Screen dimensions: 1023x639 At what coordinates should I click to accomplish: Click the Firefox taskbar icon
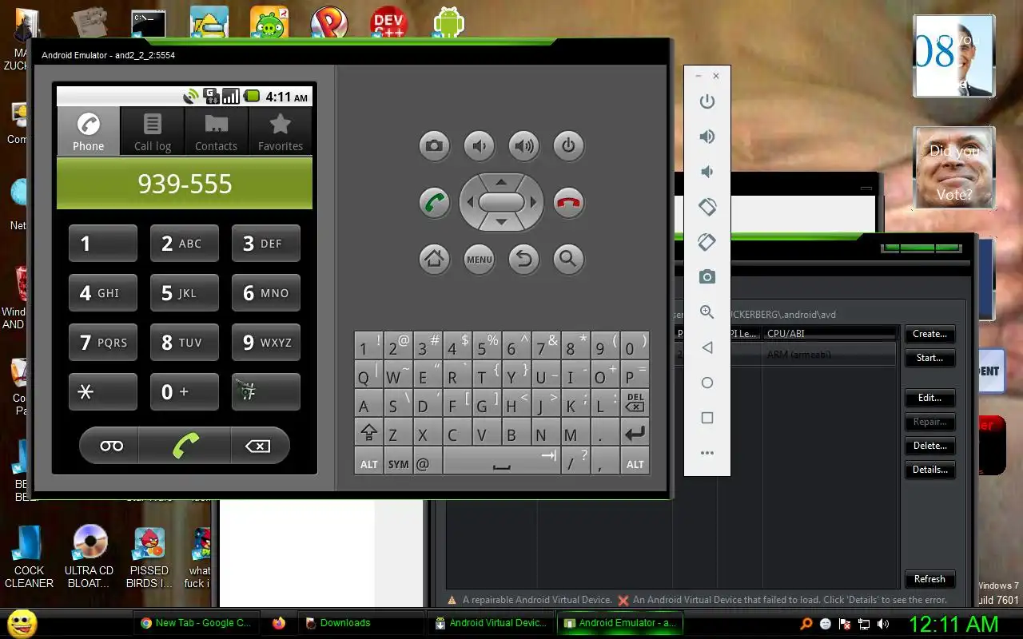click(x=279, y=623)
